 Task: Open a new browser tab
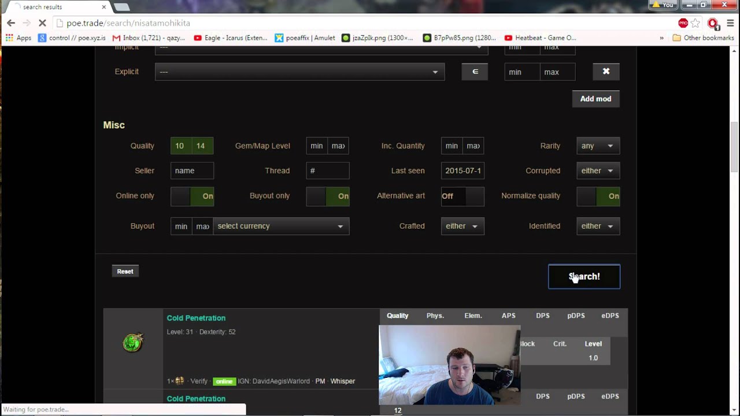121,7
